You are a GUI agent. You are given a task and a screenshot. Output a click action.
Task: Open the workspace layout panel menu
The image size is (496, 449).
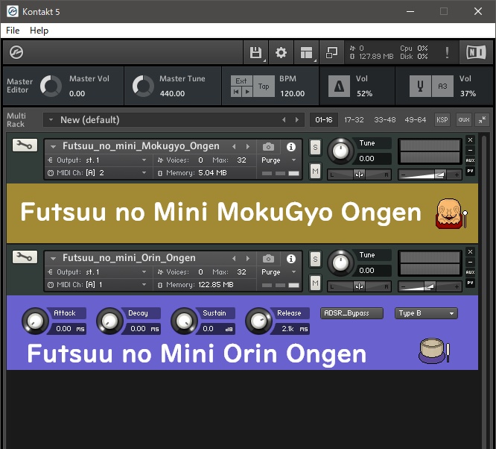[x=306, y=53]
